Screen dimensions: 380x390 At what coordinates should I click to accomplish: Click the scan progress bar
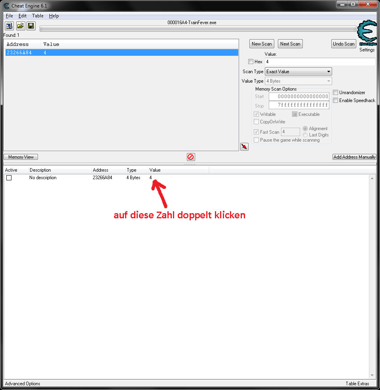tap(198, 29)
